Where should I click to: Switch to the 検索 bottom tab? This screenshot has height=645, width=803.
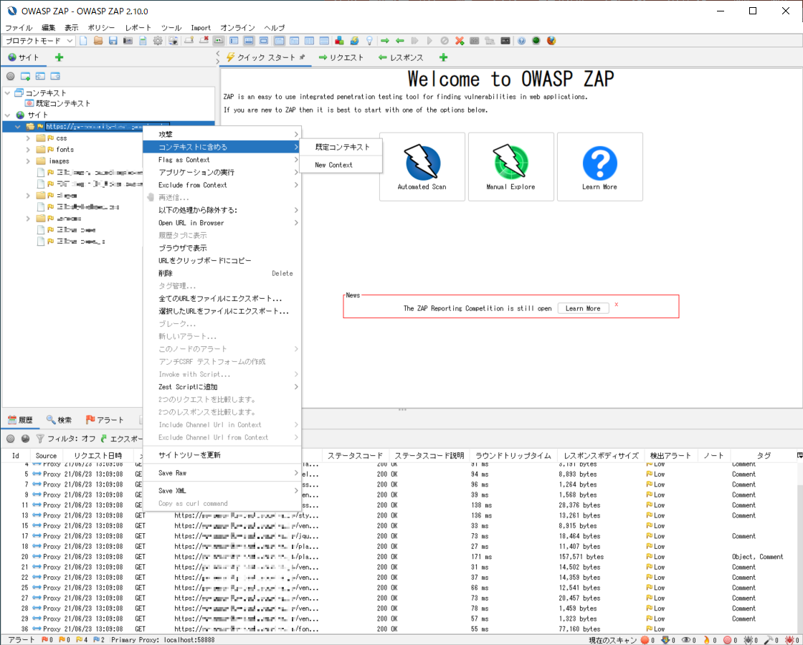(x=59, y=420)
